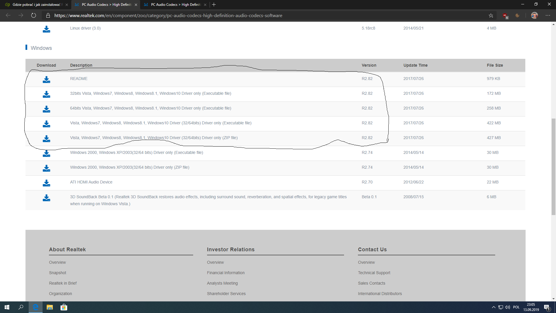This screenshot has width=556, height=313.
Task: Open the ATI HDMI Audio Device link
Action: pos(91,182)
